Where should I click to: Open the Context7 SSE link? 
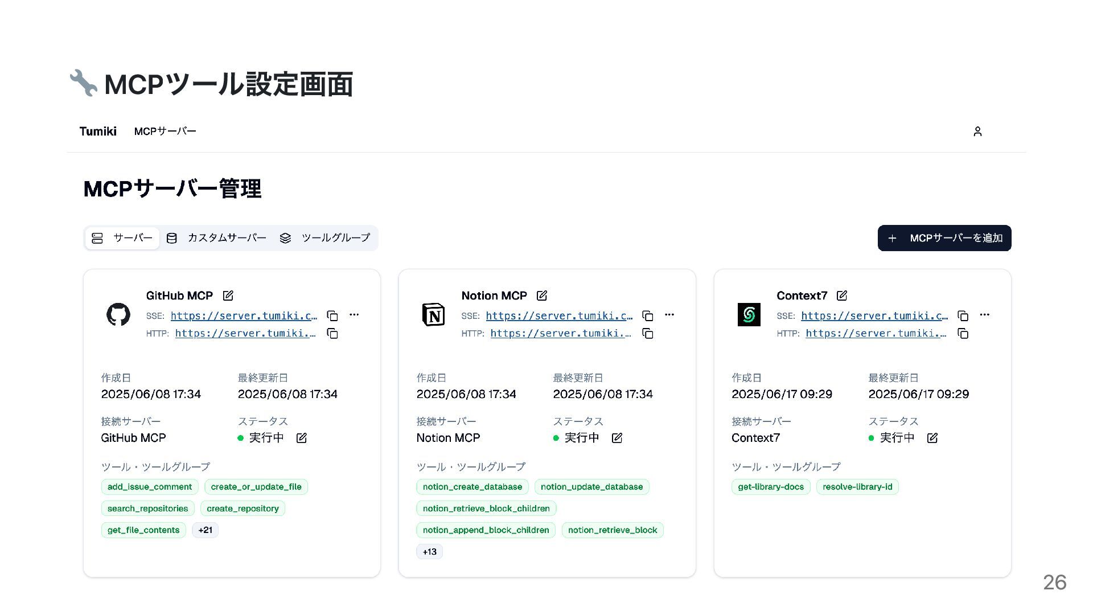(x=874, y=316)
